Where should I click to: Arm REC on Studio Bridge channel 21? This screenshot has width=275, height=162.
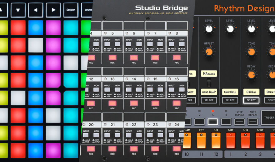tap(112, 149)
